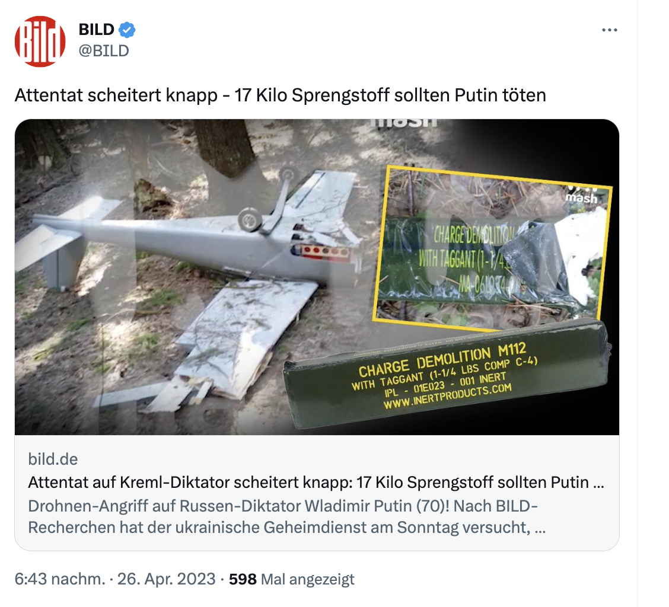
Task: Click the 6:43 nachm. timestamp
Action: click(60, 579)
